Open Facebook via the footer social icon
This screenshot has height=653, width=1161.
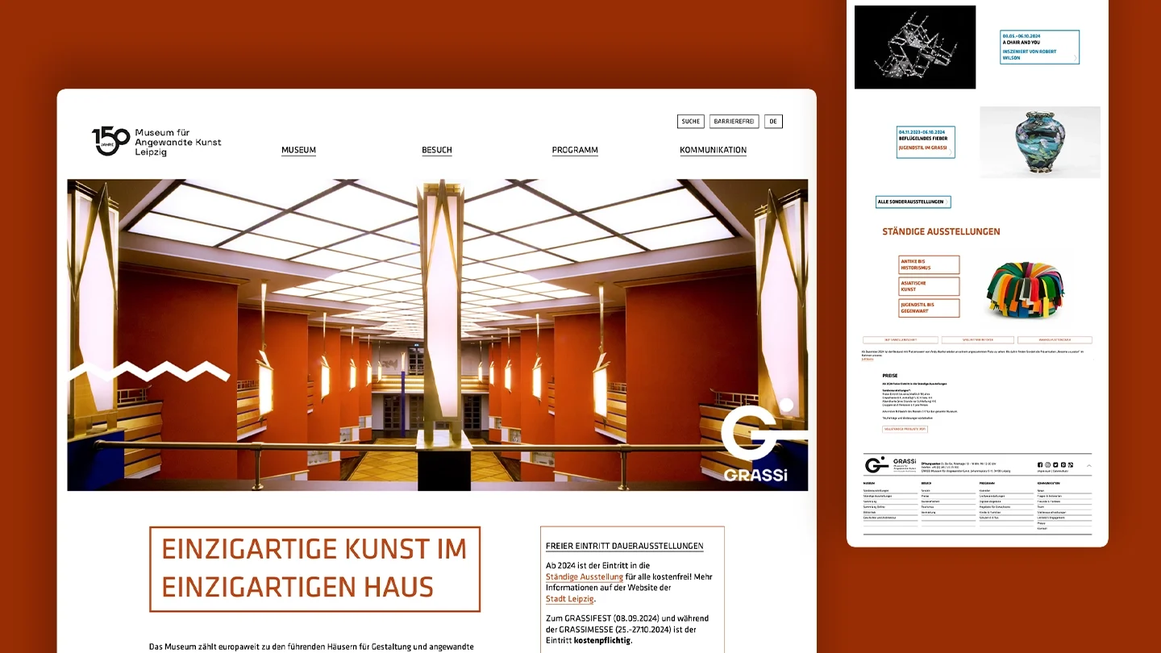(x=1040, y=464)
